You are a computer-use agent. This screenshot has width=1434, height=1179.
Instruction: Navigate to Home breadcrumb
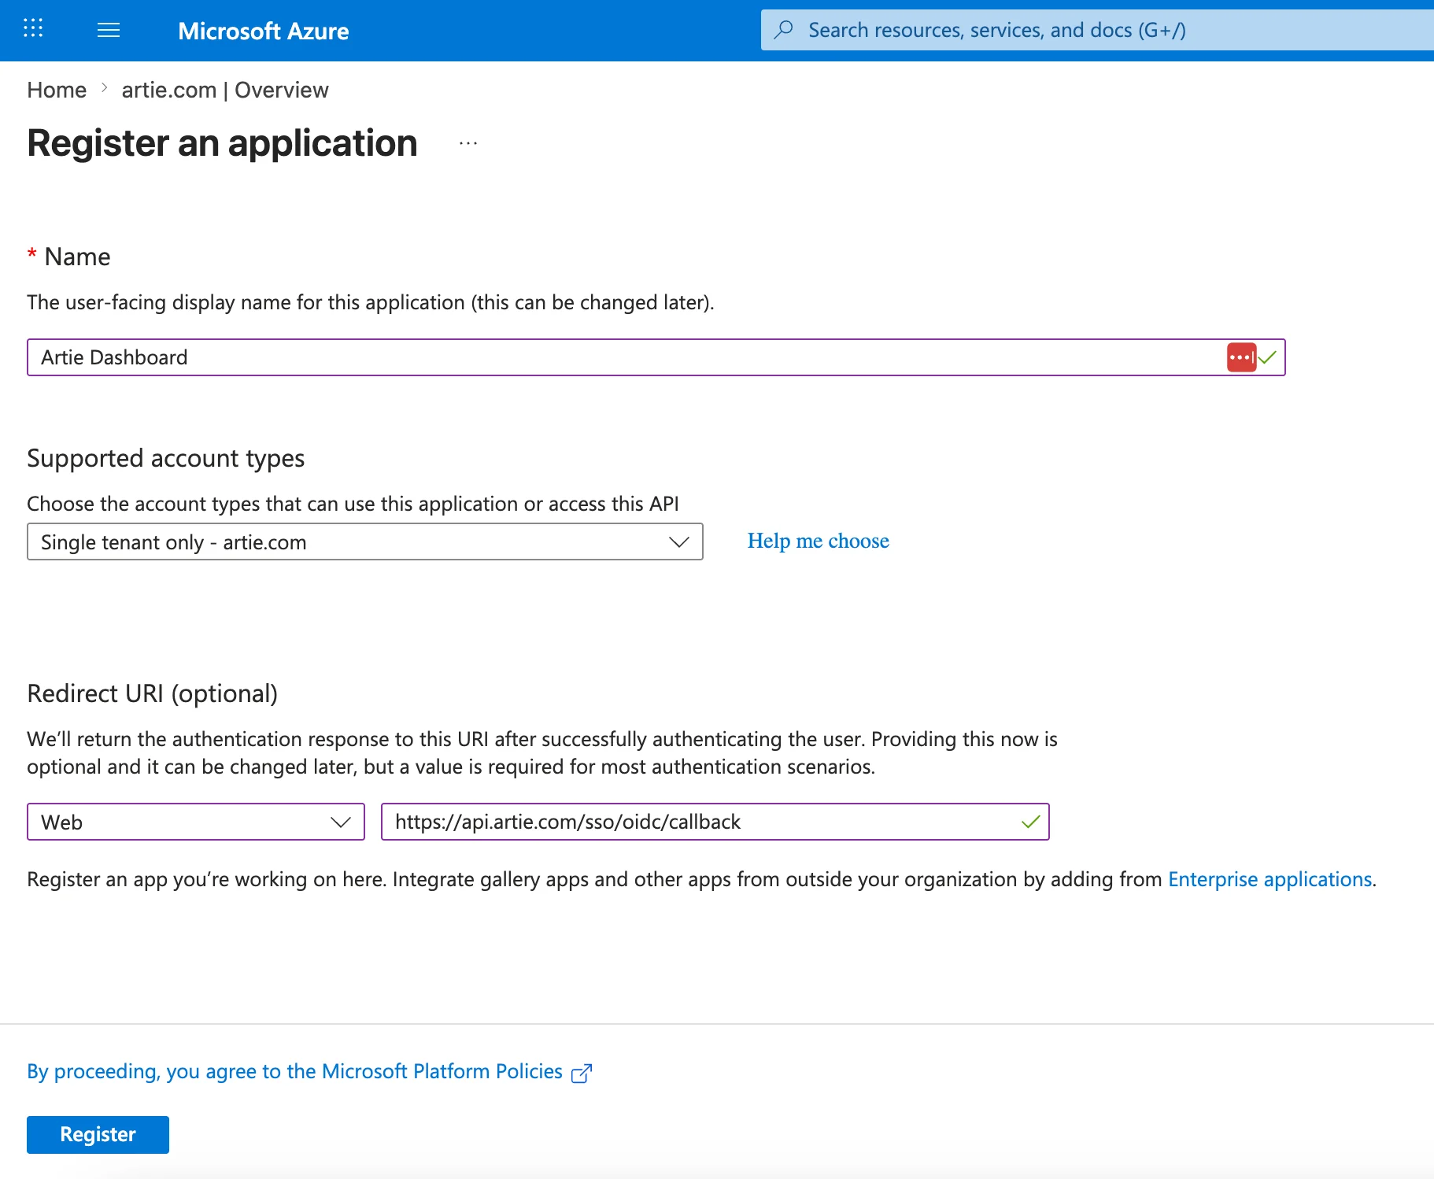pyautogui.click(x=57, y=90)
